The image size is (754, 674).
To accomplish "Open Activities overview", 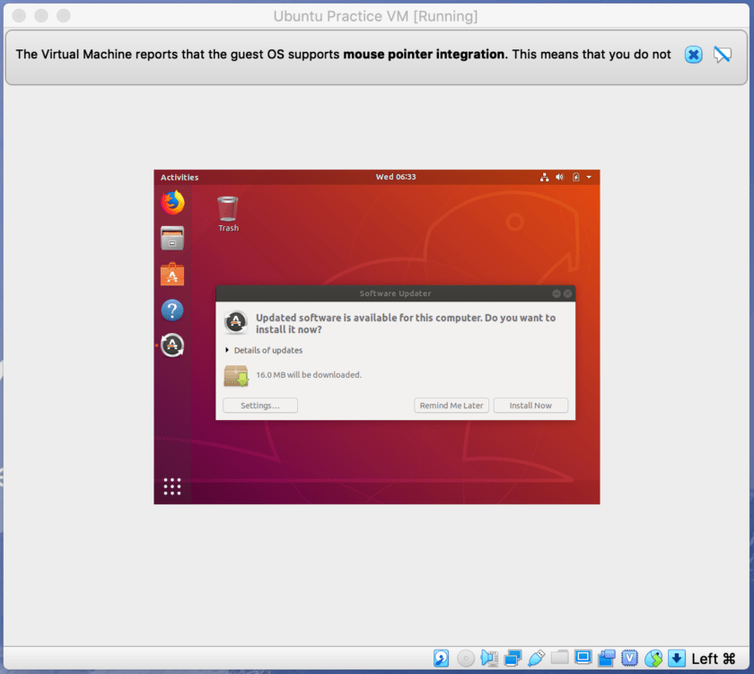I will [180, 178].
